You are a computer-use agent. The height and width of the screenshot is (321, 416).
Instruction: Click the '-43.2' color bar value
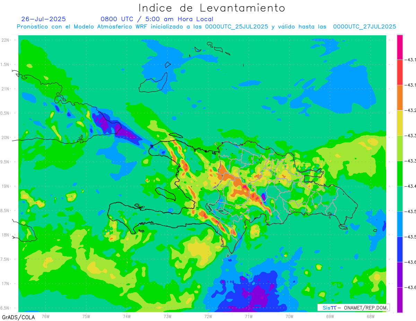click(410, 110)
